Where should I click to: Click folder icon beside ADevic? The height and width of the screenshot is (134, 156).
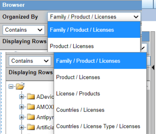(x=31, y=96)
